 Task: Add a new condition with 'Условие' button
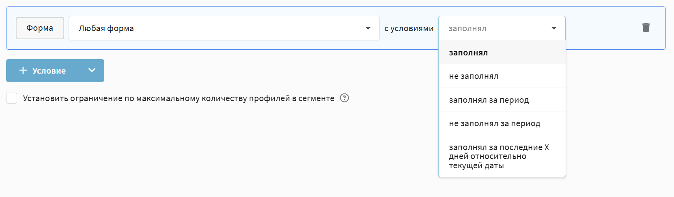pos(49,71)
